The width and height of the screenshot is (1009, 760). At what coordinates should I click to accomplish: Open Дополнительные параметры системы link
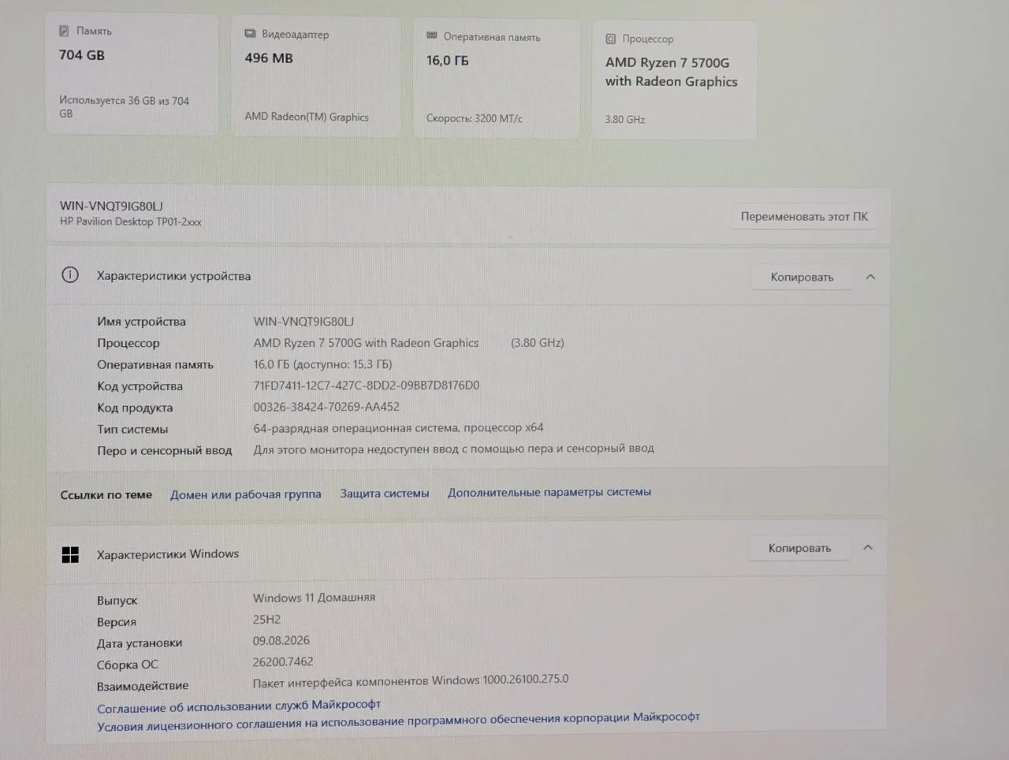[549, 492]
